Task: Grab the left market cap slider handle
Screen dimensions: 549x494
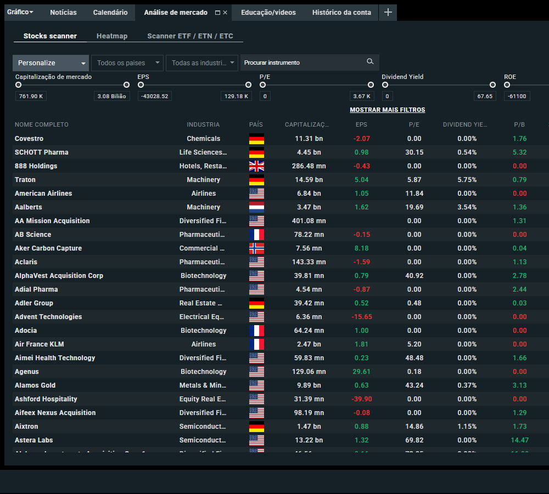Action: pyautogui.click(x=19, y=85)
